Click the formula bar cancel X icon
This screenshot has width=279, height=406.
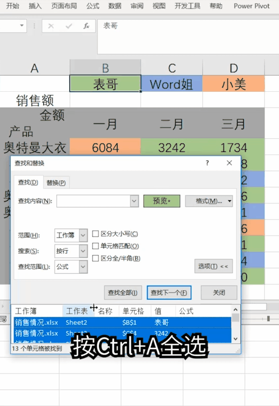coord(51,26)
